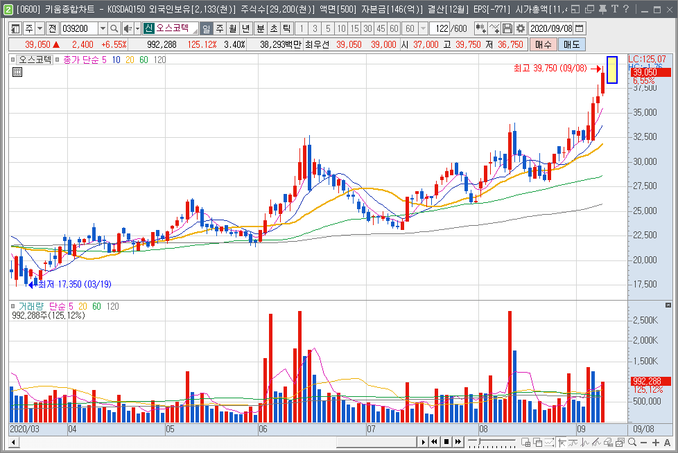The width and height of the screenshot is (678, 453).
Task: Click the title bar text size T icon
Action: tap(614, 9)
